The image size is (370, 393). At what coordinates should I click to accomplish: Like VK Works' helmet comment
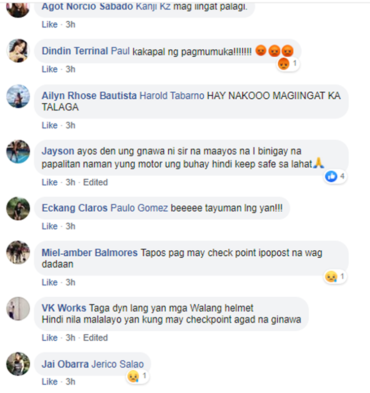pos(50,338)
